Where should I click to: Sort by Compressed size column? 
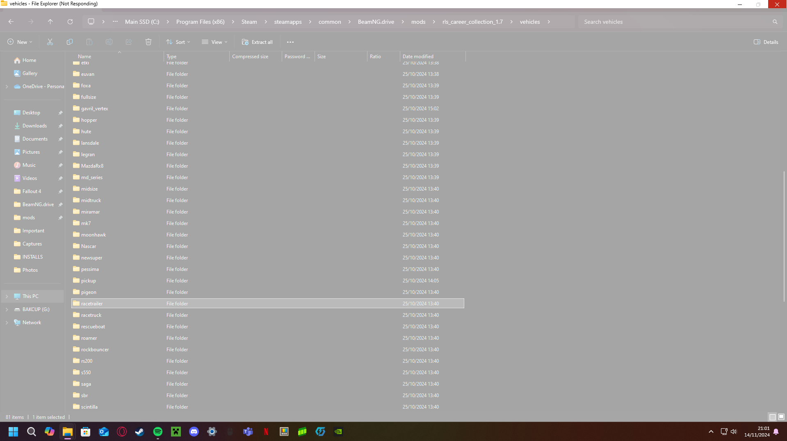point(256,57)
